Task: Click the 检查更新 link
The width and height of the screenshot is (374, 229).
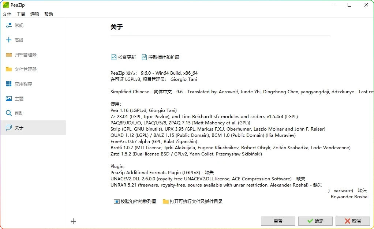Action: click(127, 57)
